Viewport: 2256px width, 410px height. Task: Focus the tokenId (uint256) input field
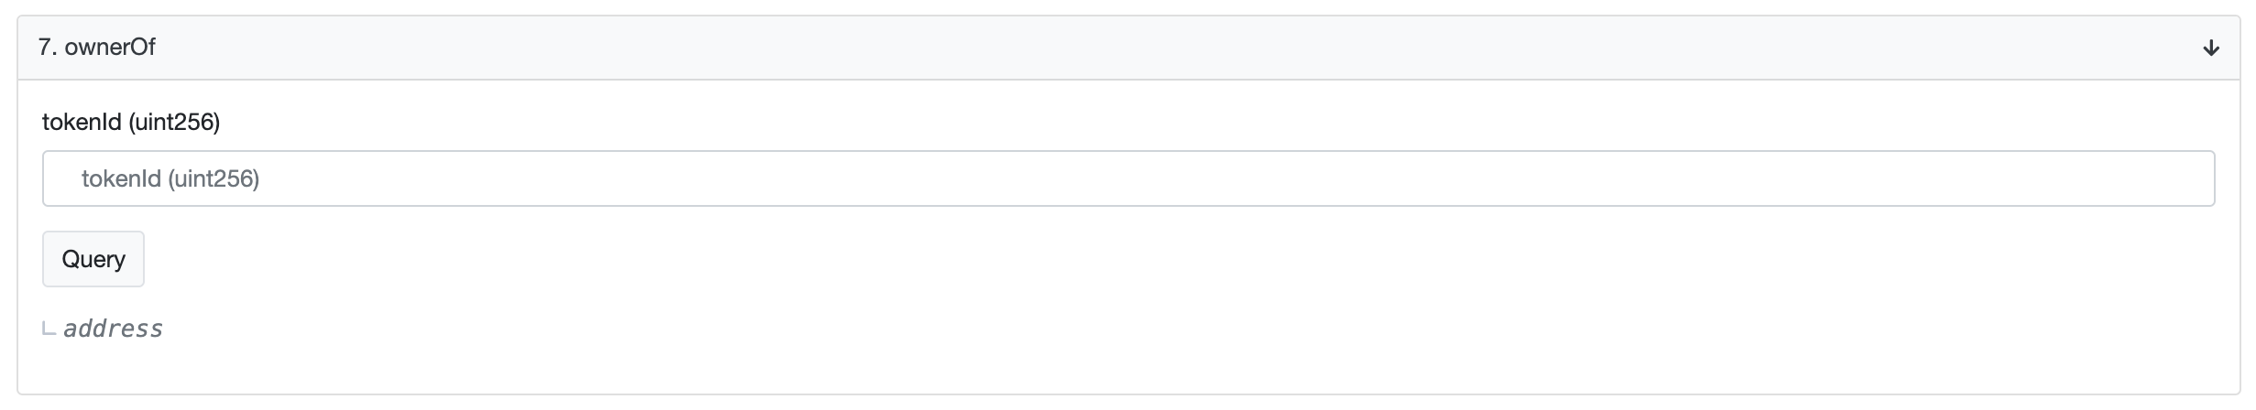[1127, 178]
